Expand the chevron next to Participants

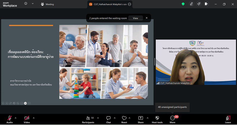tap(98, 118)
